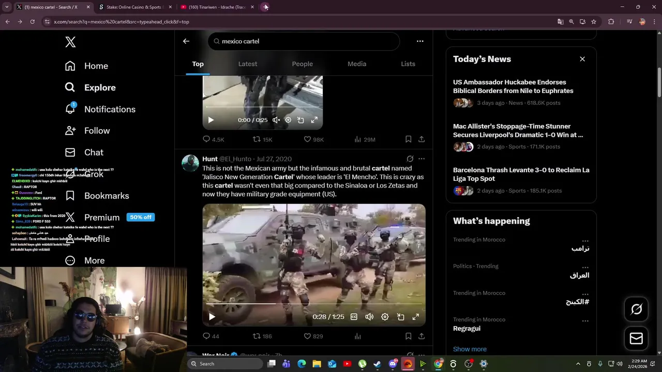Bookmark Hunt's post
Viewport: 662px width, 372px height.
[x=408, y=336]
